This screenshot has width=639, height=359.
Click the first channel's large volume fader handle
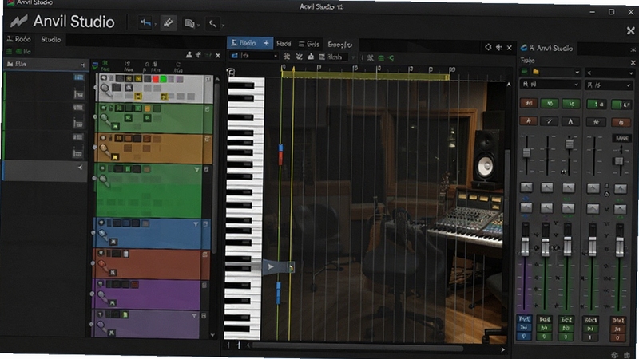tap(526, 247)
